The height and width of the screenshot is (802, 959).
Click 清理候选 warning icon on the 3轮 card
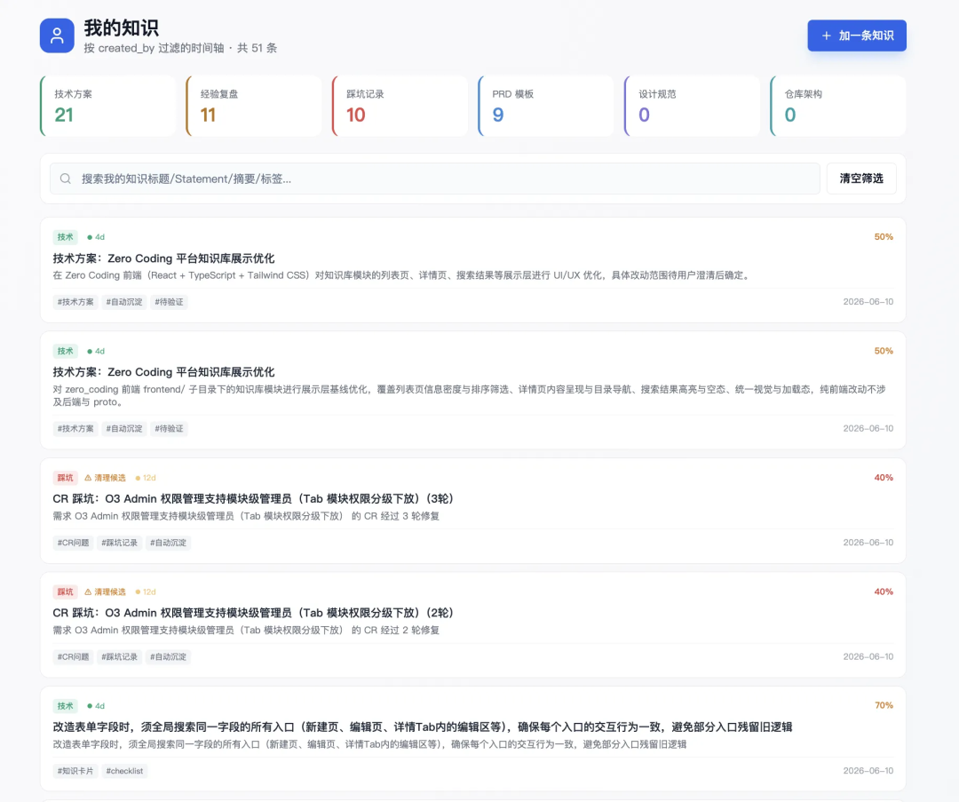pyautogui.click(x=88, y=478)
